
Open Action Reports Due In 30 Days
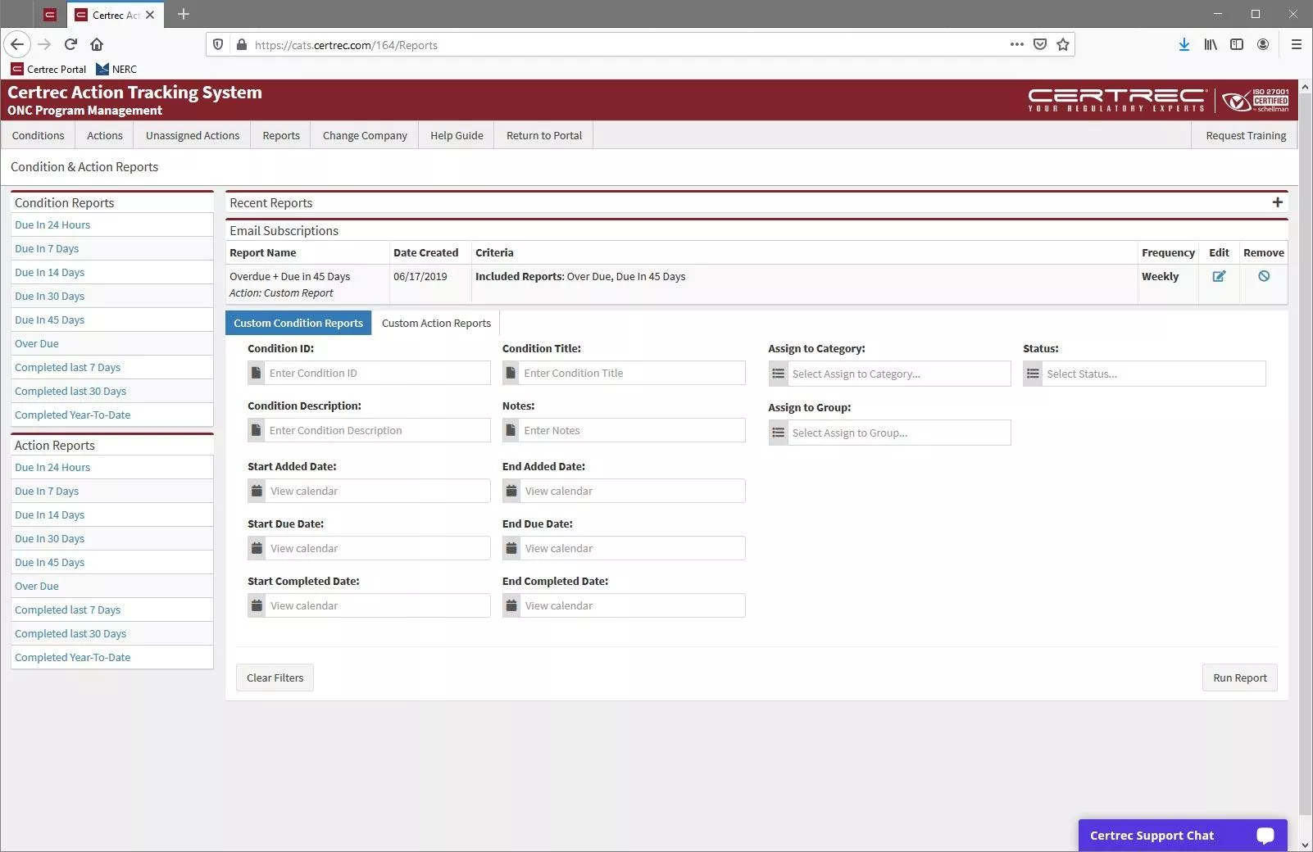coord(49,538)
